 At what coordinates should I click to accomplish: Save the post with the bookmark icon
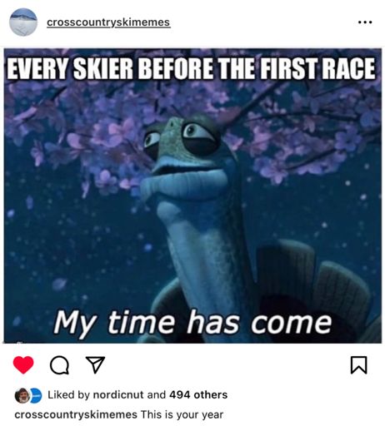pos(359,365)
